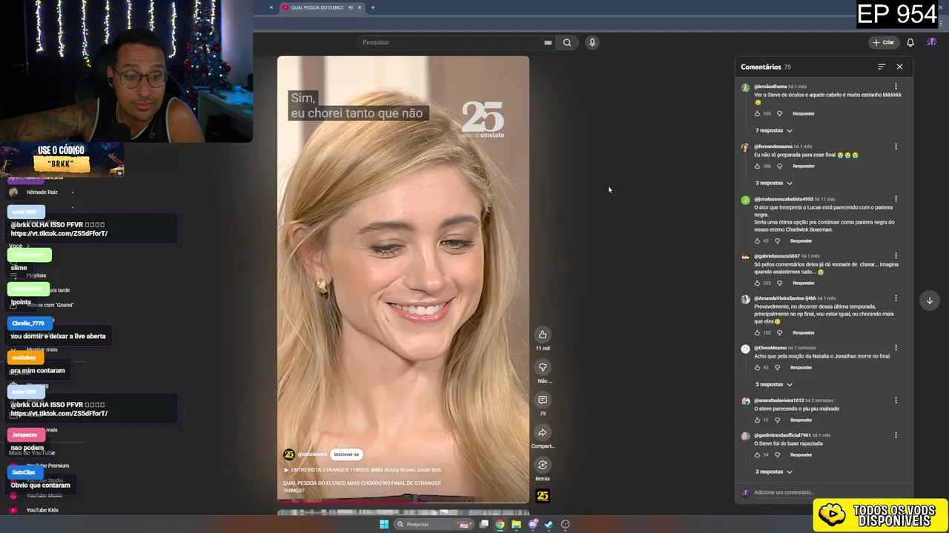
Task: Like the @gabrielasouza5657 comment with 223 likes
Action: [757, 283]
